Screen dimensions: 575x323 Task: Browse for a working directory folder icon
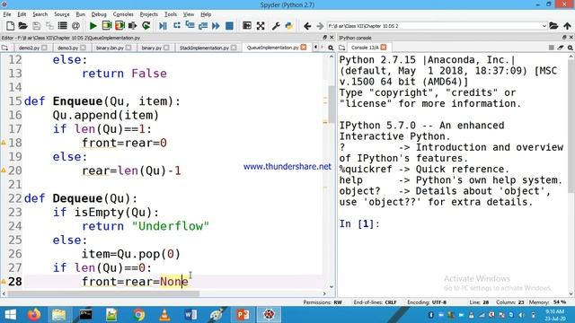click(x=553, y=26)
